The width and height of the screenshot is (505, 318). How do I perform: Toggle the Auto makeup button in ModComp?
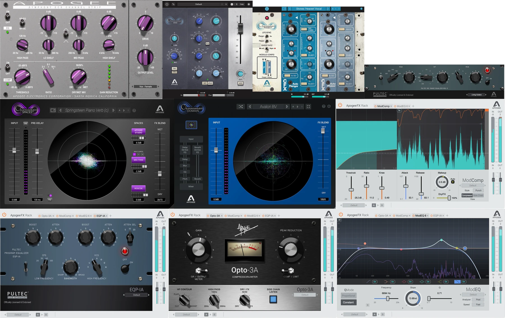453,182
